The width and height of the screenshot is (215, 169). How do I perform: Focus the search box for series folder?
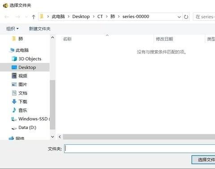(204, 17)
